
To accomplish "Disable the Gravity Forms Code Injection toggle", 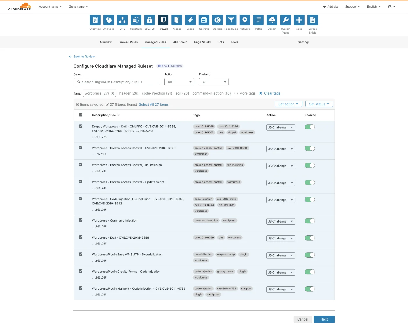I will (310, 272).
